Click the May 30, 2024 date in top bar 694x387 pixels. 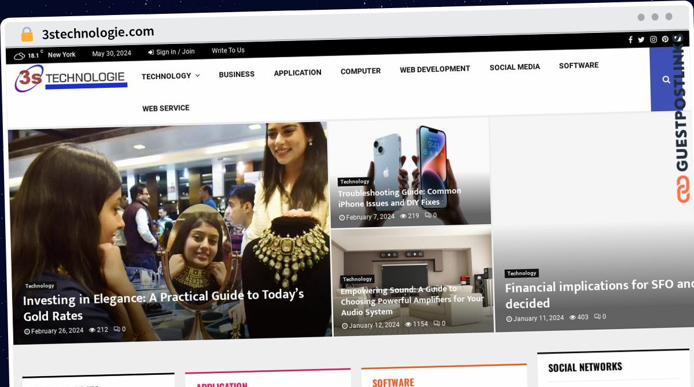112,53
